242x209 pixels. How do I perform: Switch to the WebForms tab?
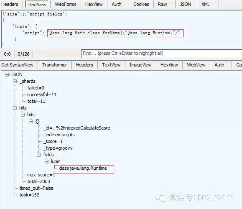pyautogui.click(x=66, y=4)
